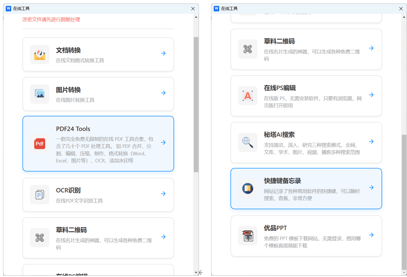
Task: Open the red PDF24 Tools icon
Action: (40, 144)
